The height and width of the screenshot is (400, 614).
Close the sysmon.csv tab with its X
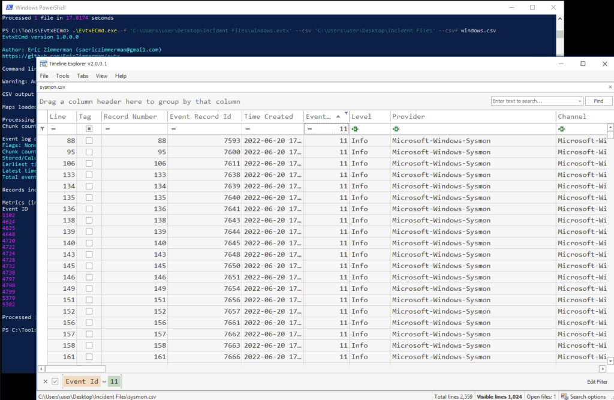pos(610,87)
